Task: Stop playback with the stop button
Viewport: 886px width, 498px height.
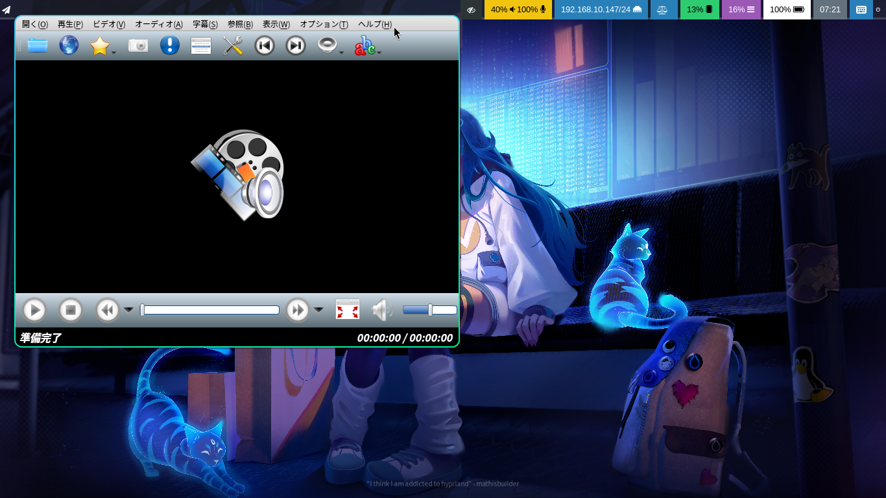Action: coord(71,310)
